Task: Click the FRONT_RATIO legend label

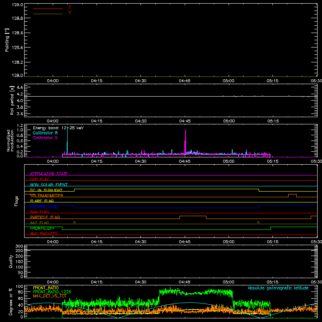Action: [x=46, y=288]
